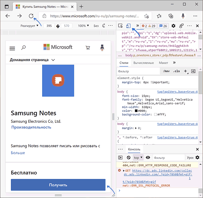Viewport: 203px width, 198px height.
Task: Focus the styles Фильтр field
Action: [138, 71]
